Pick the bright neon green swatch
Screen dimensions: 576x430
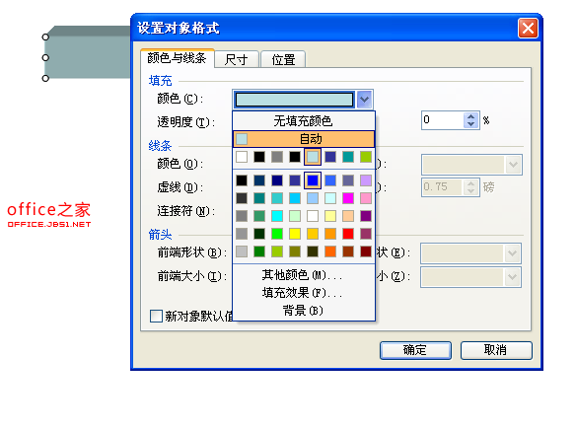click(277, 234)
